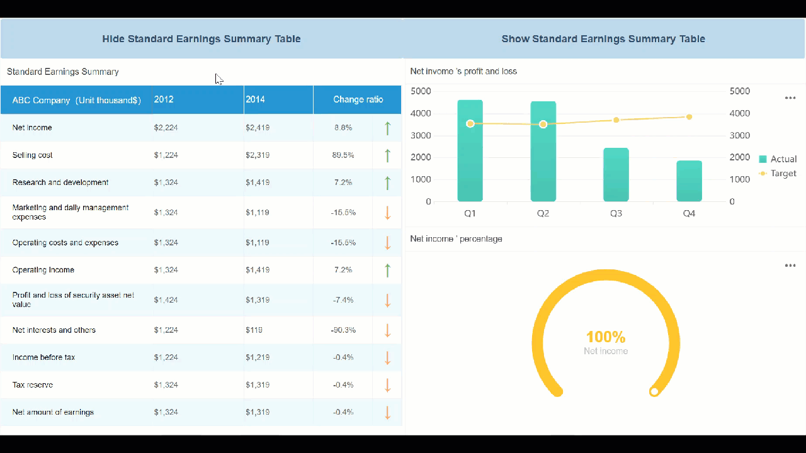Click down arrow in Operating costs and expenses row
The height and width of the screenshot is (453, 806).
388,243
